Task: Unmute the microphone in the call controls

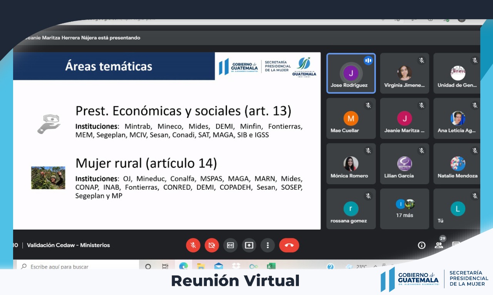Action: (x=193, y=245)
